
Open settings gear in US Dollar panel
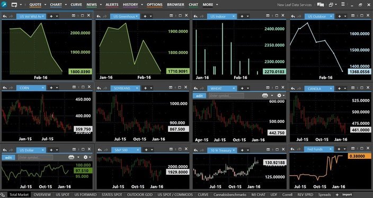(x=86, y=157)
